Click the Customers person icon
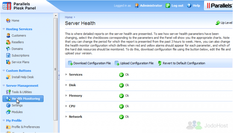Screen dimensions: 233x133 [x=8, y=36]
